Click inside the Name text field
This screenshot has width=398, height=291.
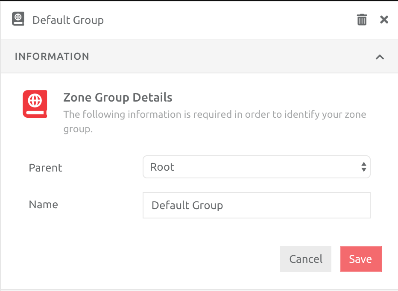256,205
